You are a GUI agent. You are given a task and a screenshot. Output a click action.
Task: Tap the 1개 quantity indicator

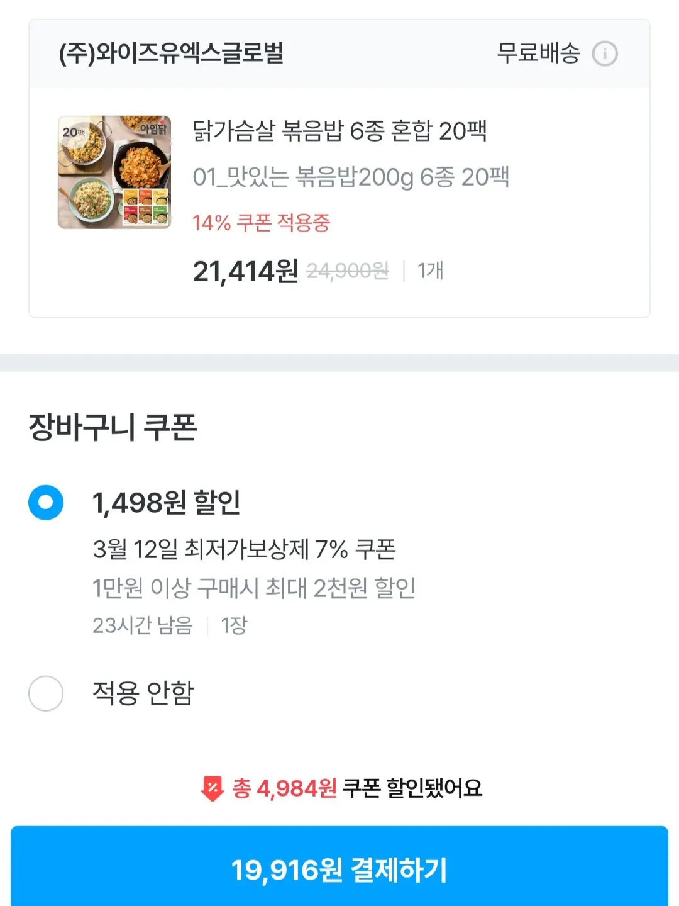431,271
